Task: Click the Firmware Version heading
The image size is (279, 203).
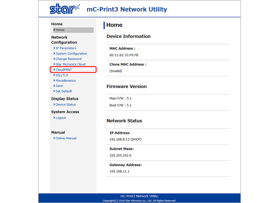Action: coord(127,86)
